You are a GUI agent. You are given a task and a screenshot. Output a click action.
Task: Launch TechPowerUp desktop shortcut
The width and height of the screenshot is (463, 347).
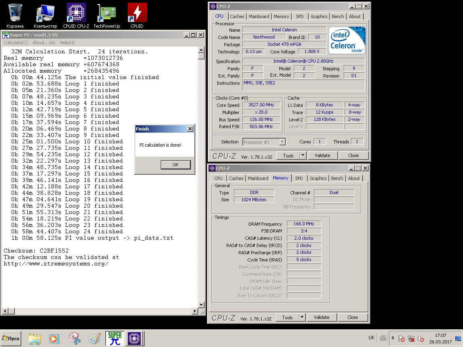click(107, 16)
